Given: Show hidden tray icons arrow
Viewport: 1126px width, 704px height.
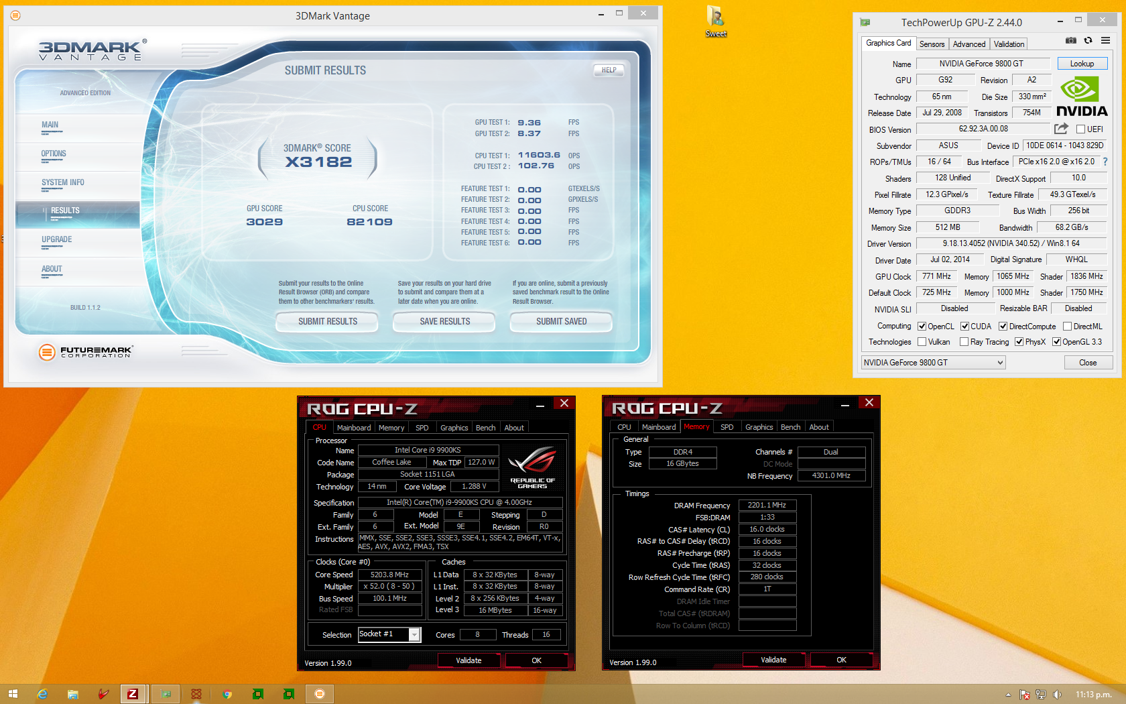Looking at the screenshot, I should click(1008, 695).
